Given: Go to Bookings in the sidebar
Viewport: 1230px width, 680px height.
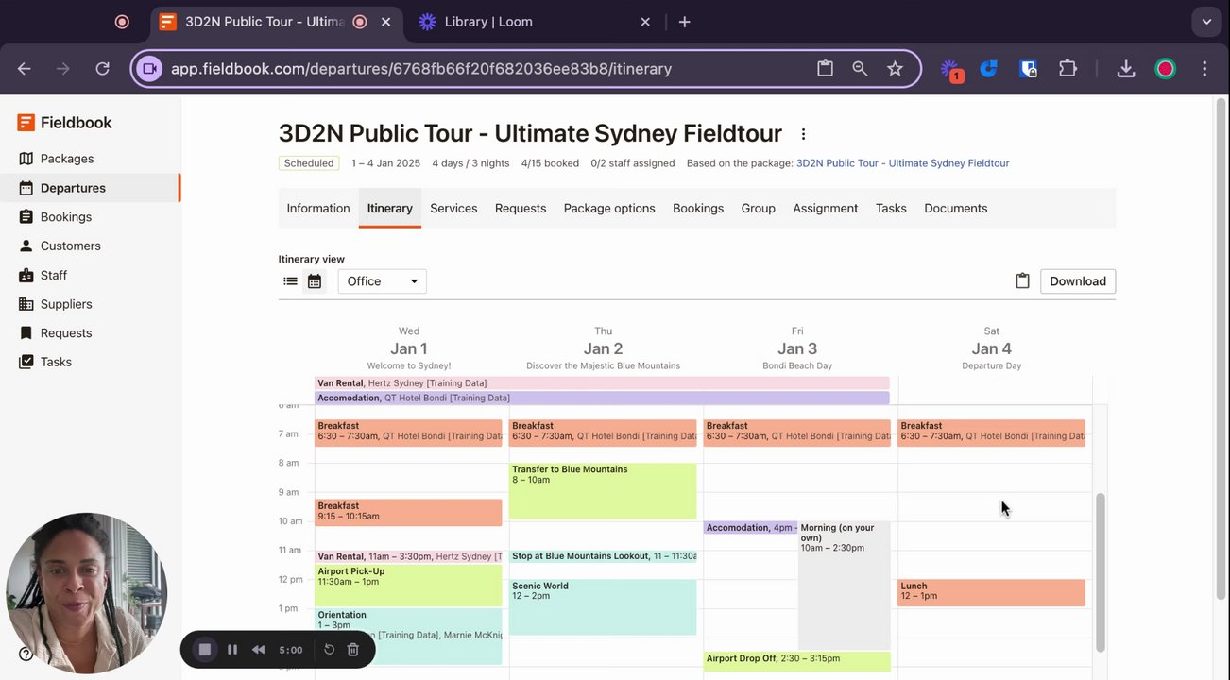Looking at the screenshot, I should (x=65, y=216).
